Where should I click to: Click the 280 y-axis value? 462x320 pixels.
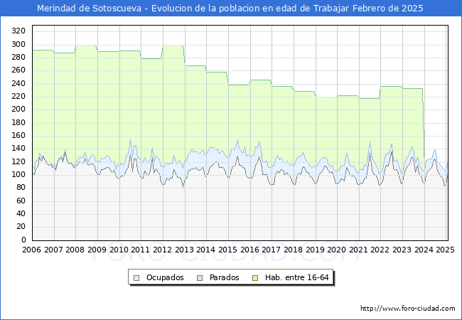(x=18, y=57)
